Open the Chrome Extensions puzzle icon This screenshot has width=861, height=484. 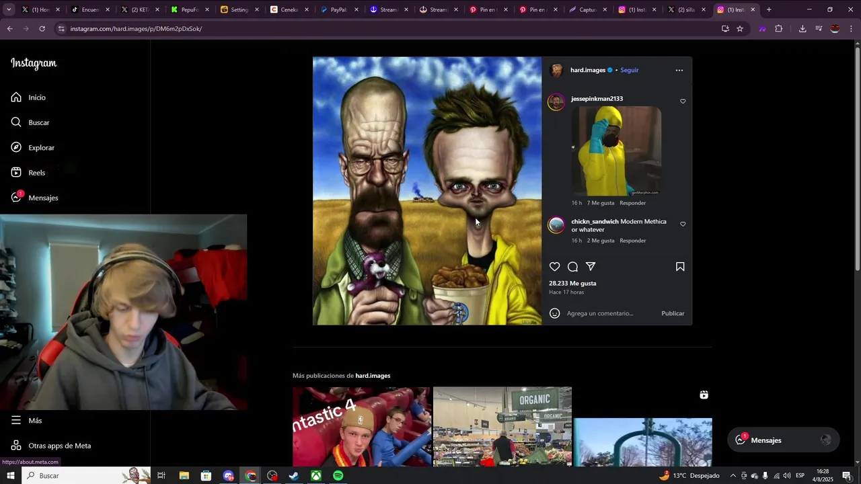(779, 29)
